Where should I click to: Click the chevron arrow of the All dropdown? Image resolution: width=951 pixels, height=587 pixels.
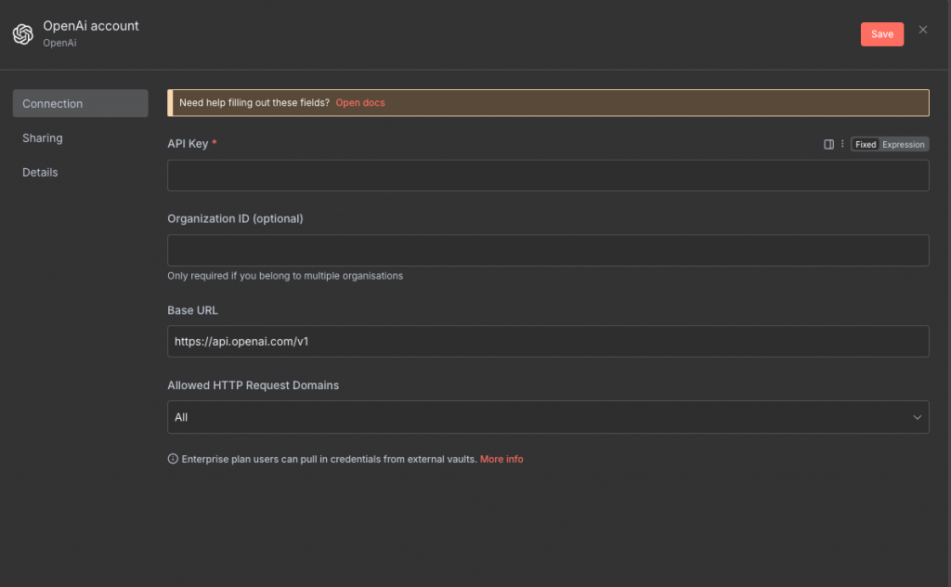click(x=917, y=417)
